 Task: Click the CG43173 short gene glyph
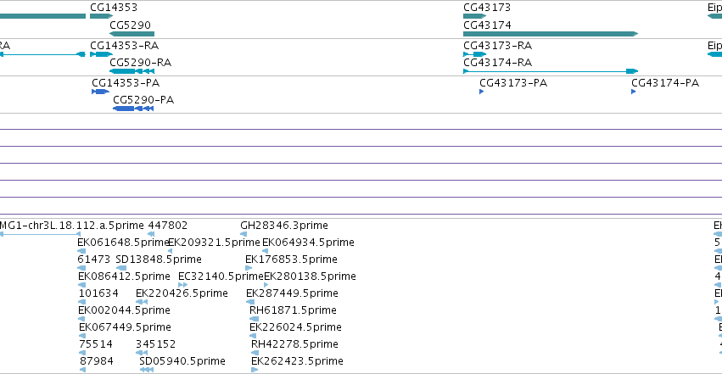(x=475, y=16)
